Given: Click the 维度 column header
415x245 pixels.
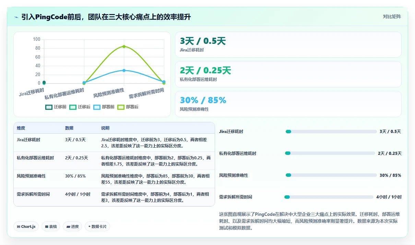Looking at the screenshot, I should (21, 128).
